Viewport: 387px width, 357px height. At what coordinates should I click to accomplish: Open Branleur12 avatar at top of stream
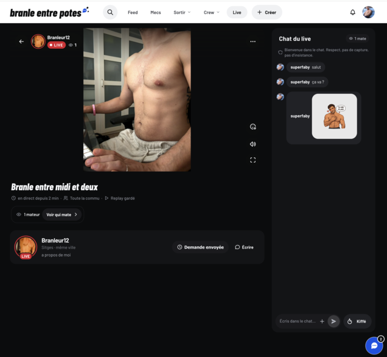38,41
